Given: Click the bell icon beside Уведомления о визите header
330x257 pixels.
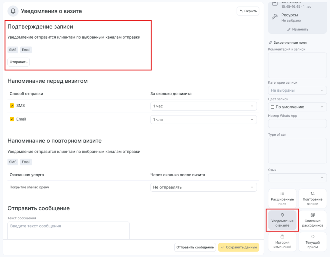Looking at the screenshot, I should pos(13,11).
